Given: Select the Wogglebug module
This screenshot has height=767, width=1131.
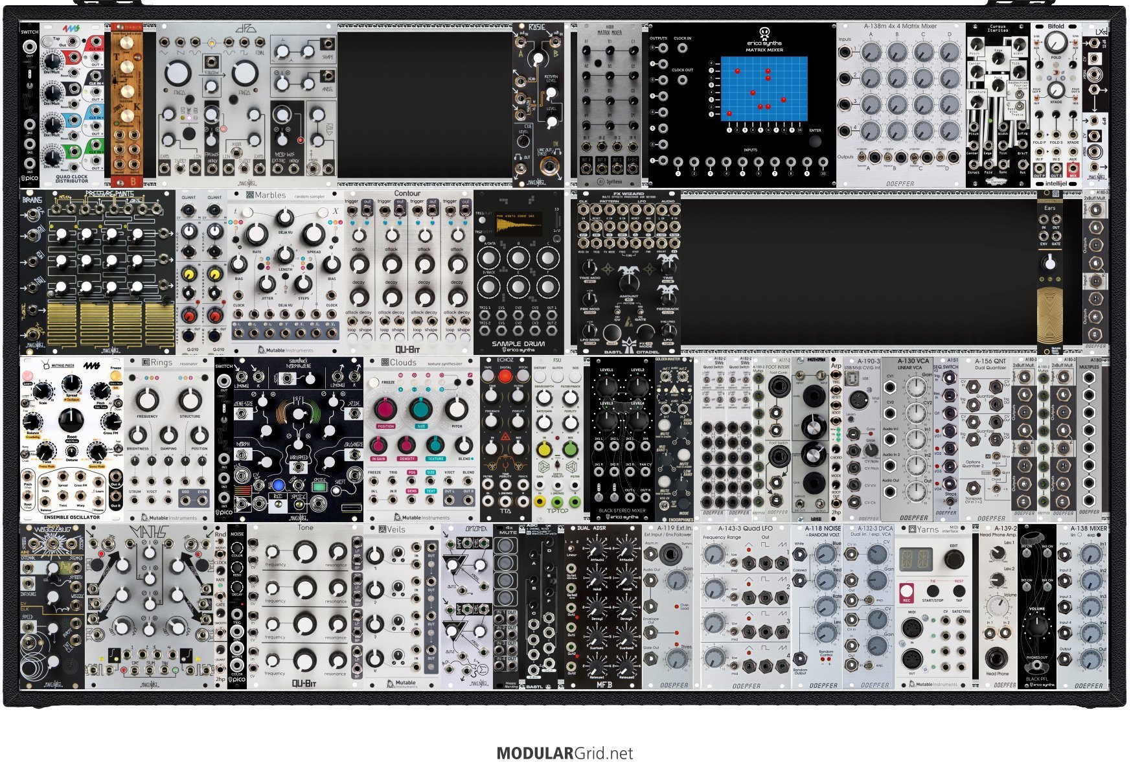Looking at the screenshot, I should click(x=52, y=606).
